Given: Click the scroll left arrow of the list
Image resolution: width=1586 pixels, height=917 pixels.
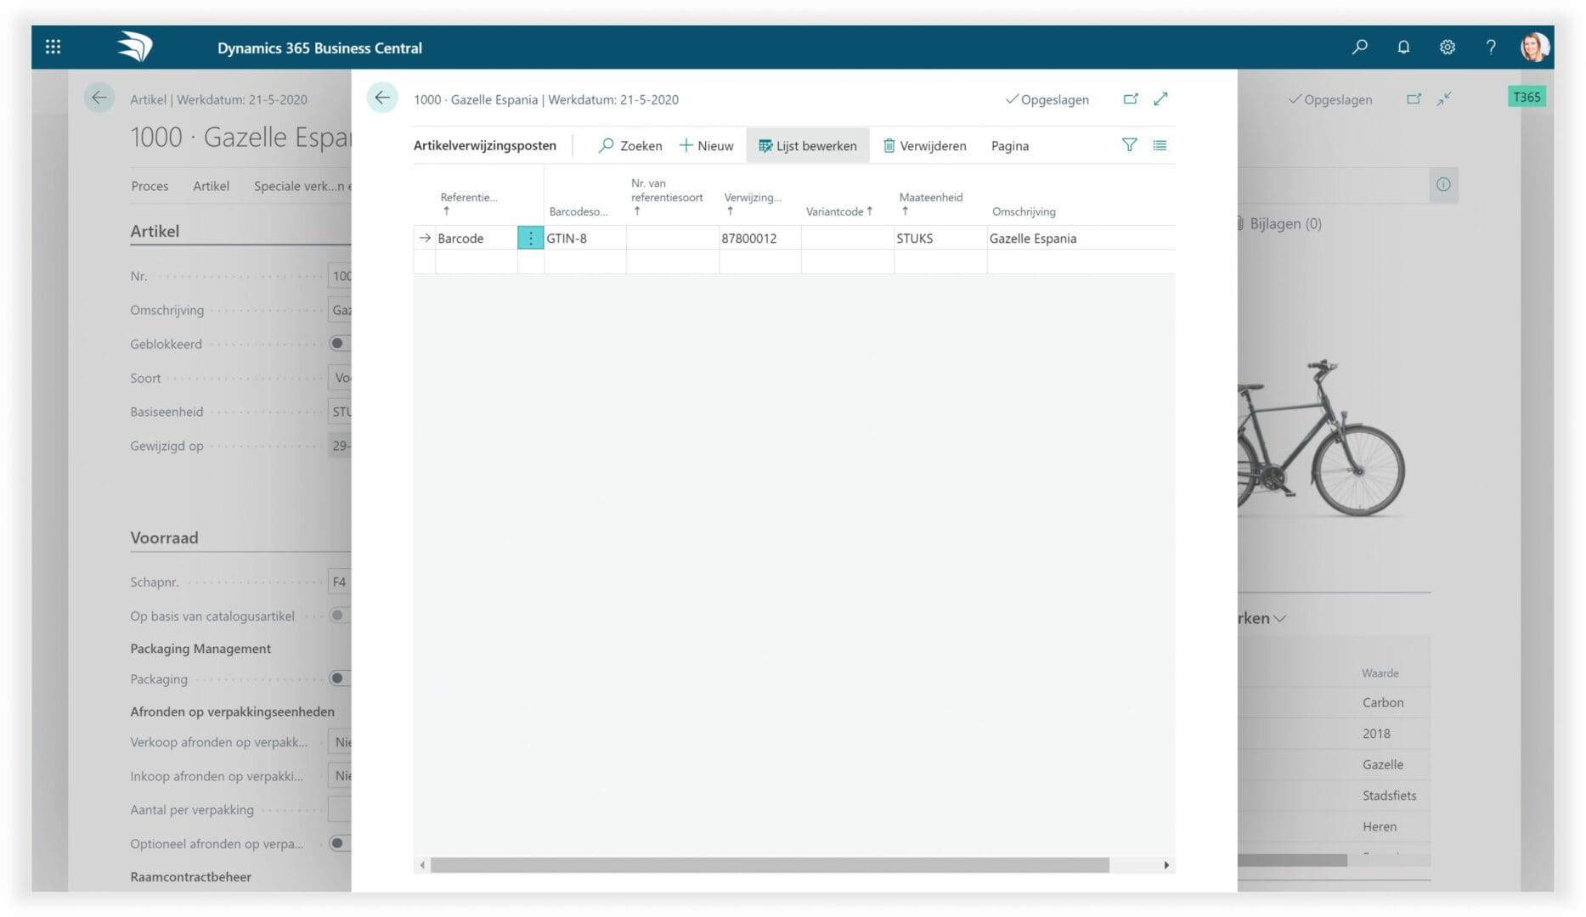Looking at the screenshot, I should pyautogui.click(x=422, y=864).
